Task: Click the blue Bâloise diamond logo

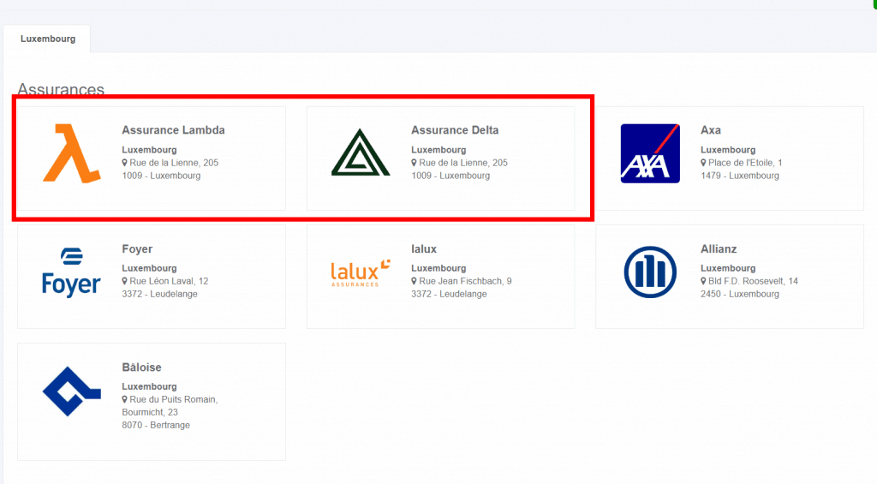Action: 72,391
